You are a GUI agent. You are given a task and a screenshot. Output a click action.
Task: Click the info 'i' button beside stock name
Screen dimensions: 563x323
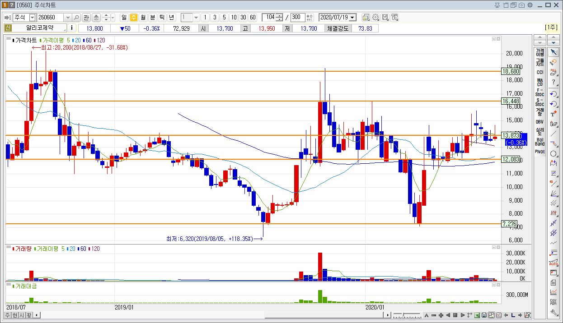pos(72,28)
